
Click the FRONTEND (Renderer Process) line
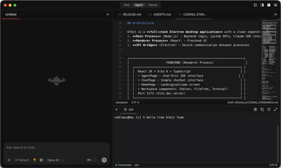pos(190,63)
